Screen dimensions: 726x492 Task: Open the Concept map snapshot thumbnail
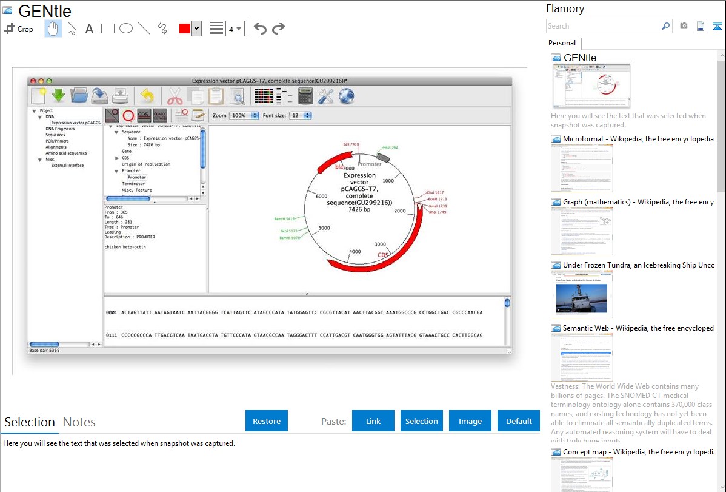(x=582, y=474)
